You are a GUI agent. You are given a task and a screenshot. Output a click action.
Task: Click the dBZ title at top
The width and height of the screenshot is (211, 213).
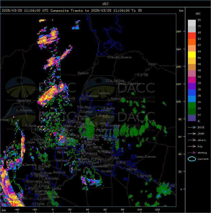[105, 4]
